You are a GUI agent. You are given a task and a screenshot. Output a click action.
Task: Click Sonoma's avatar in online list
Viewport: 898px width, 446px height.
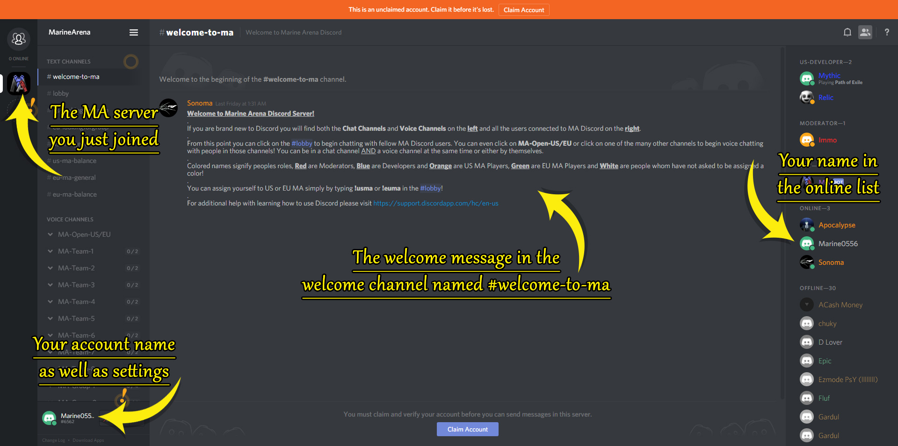coord(807,262)
